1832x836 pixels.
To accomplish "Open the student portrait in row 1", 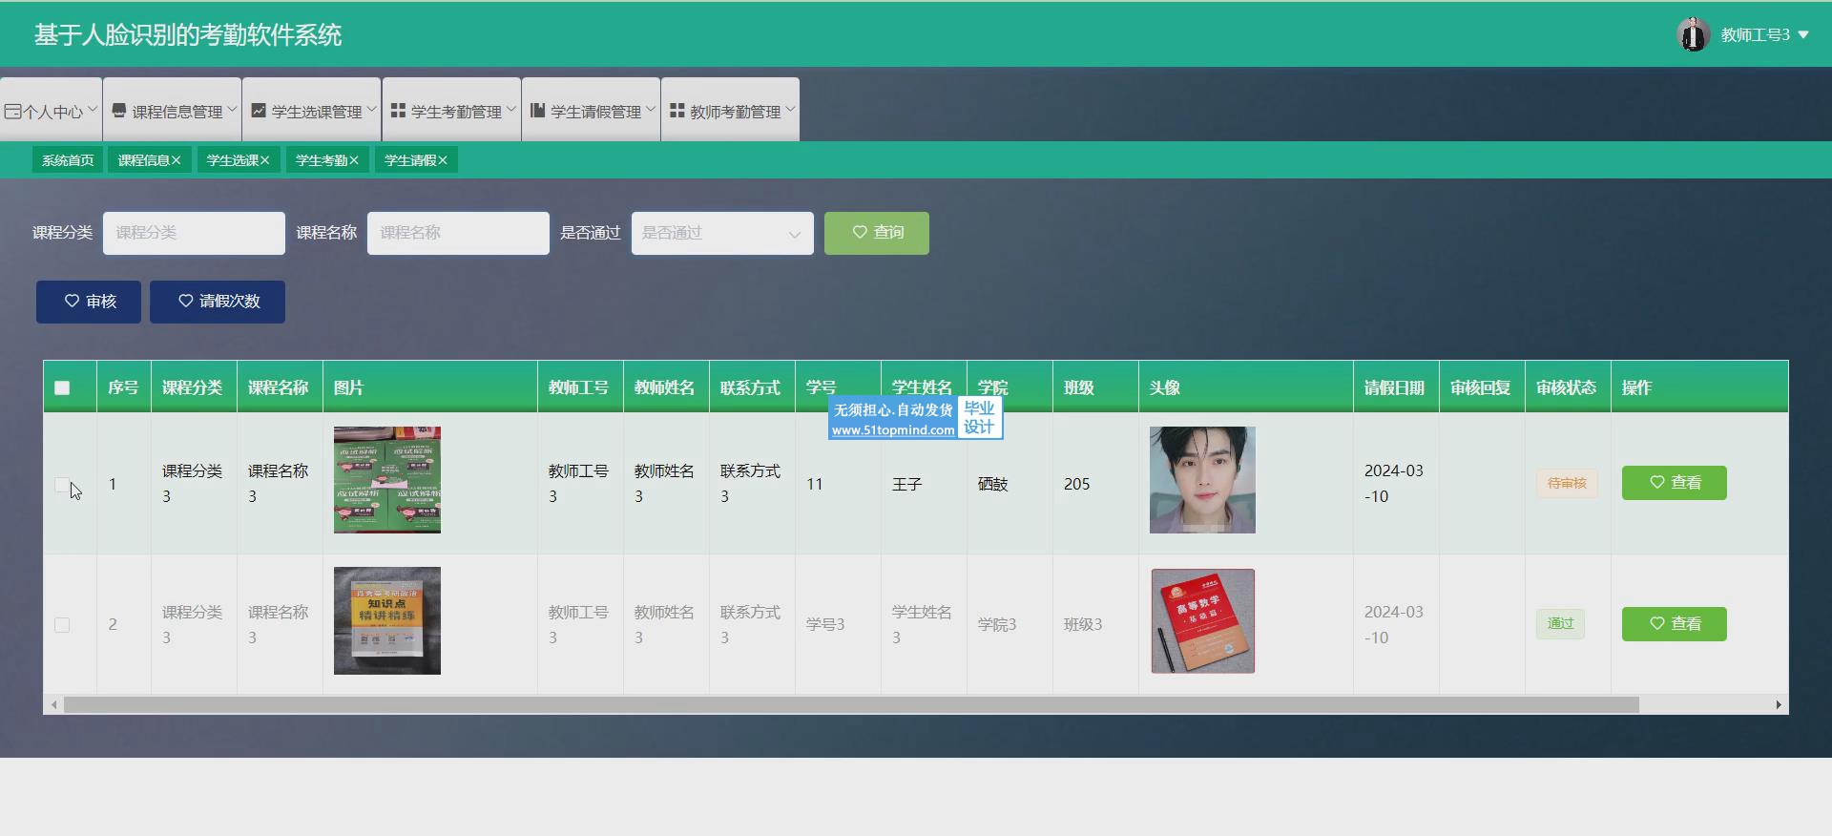I will pyautogui.click(x=1202, y=480).
